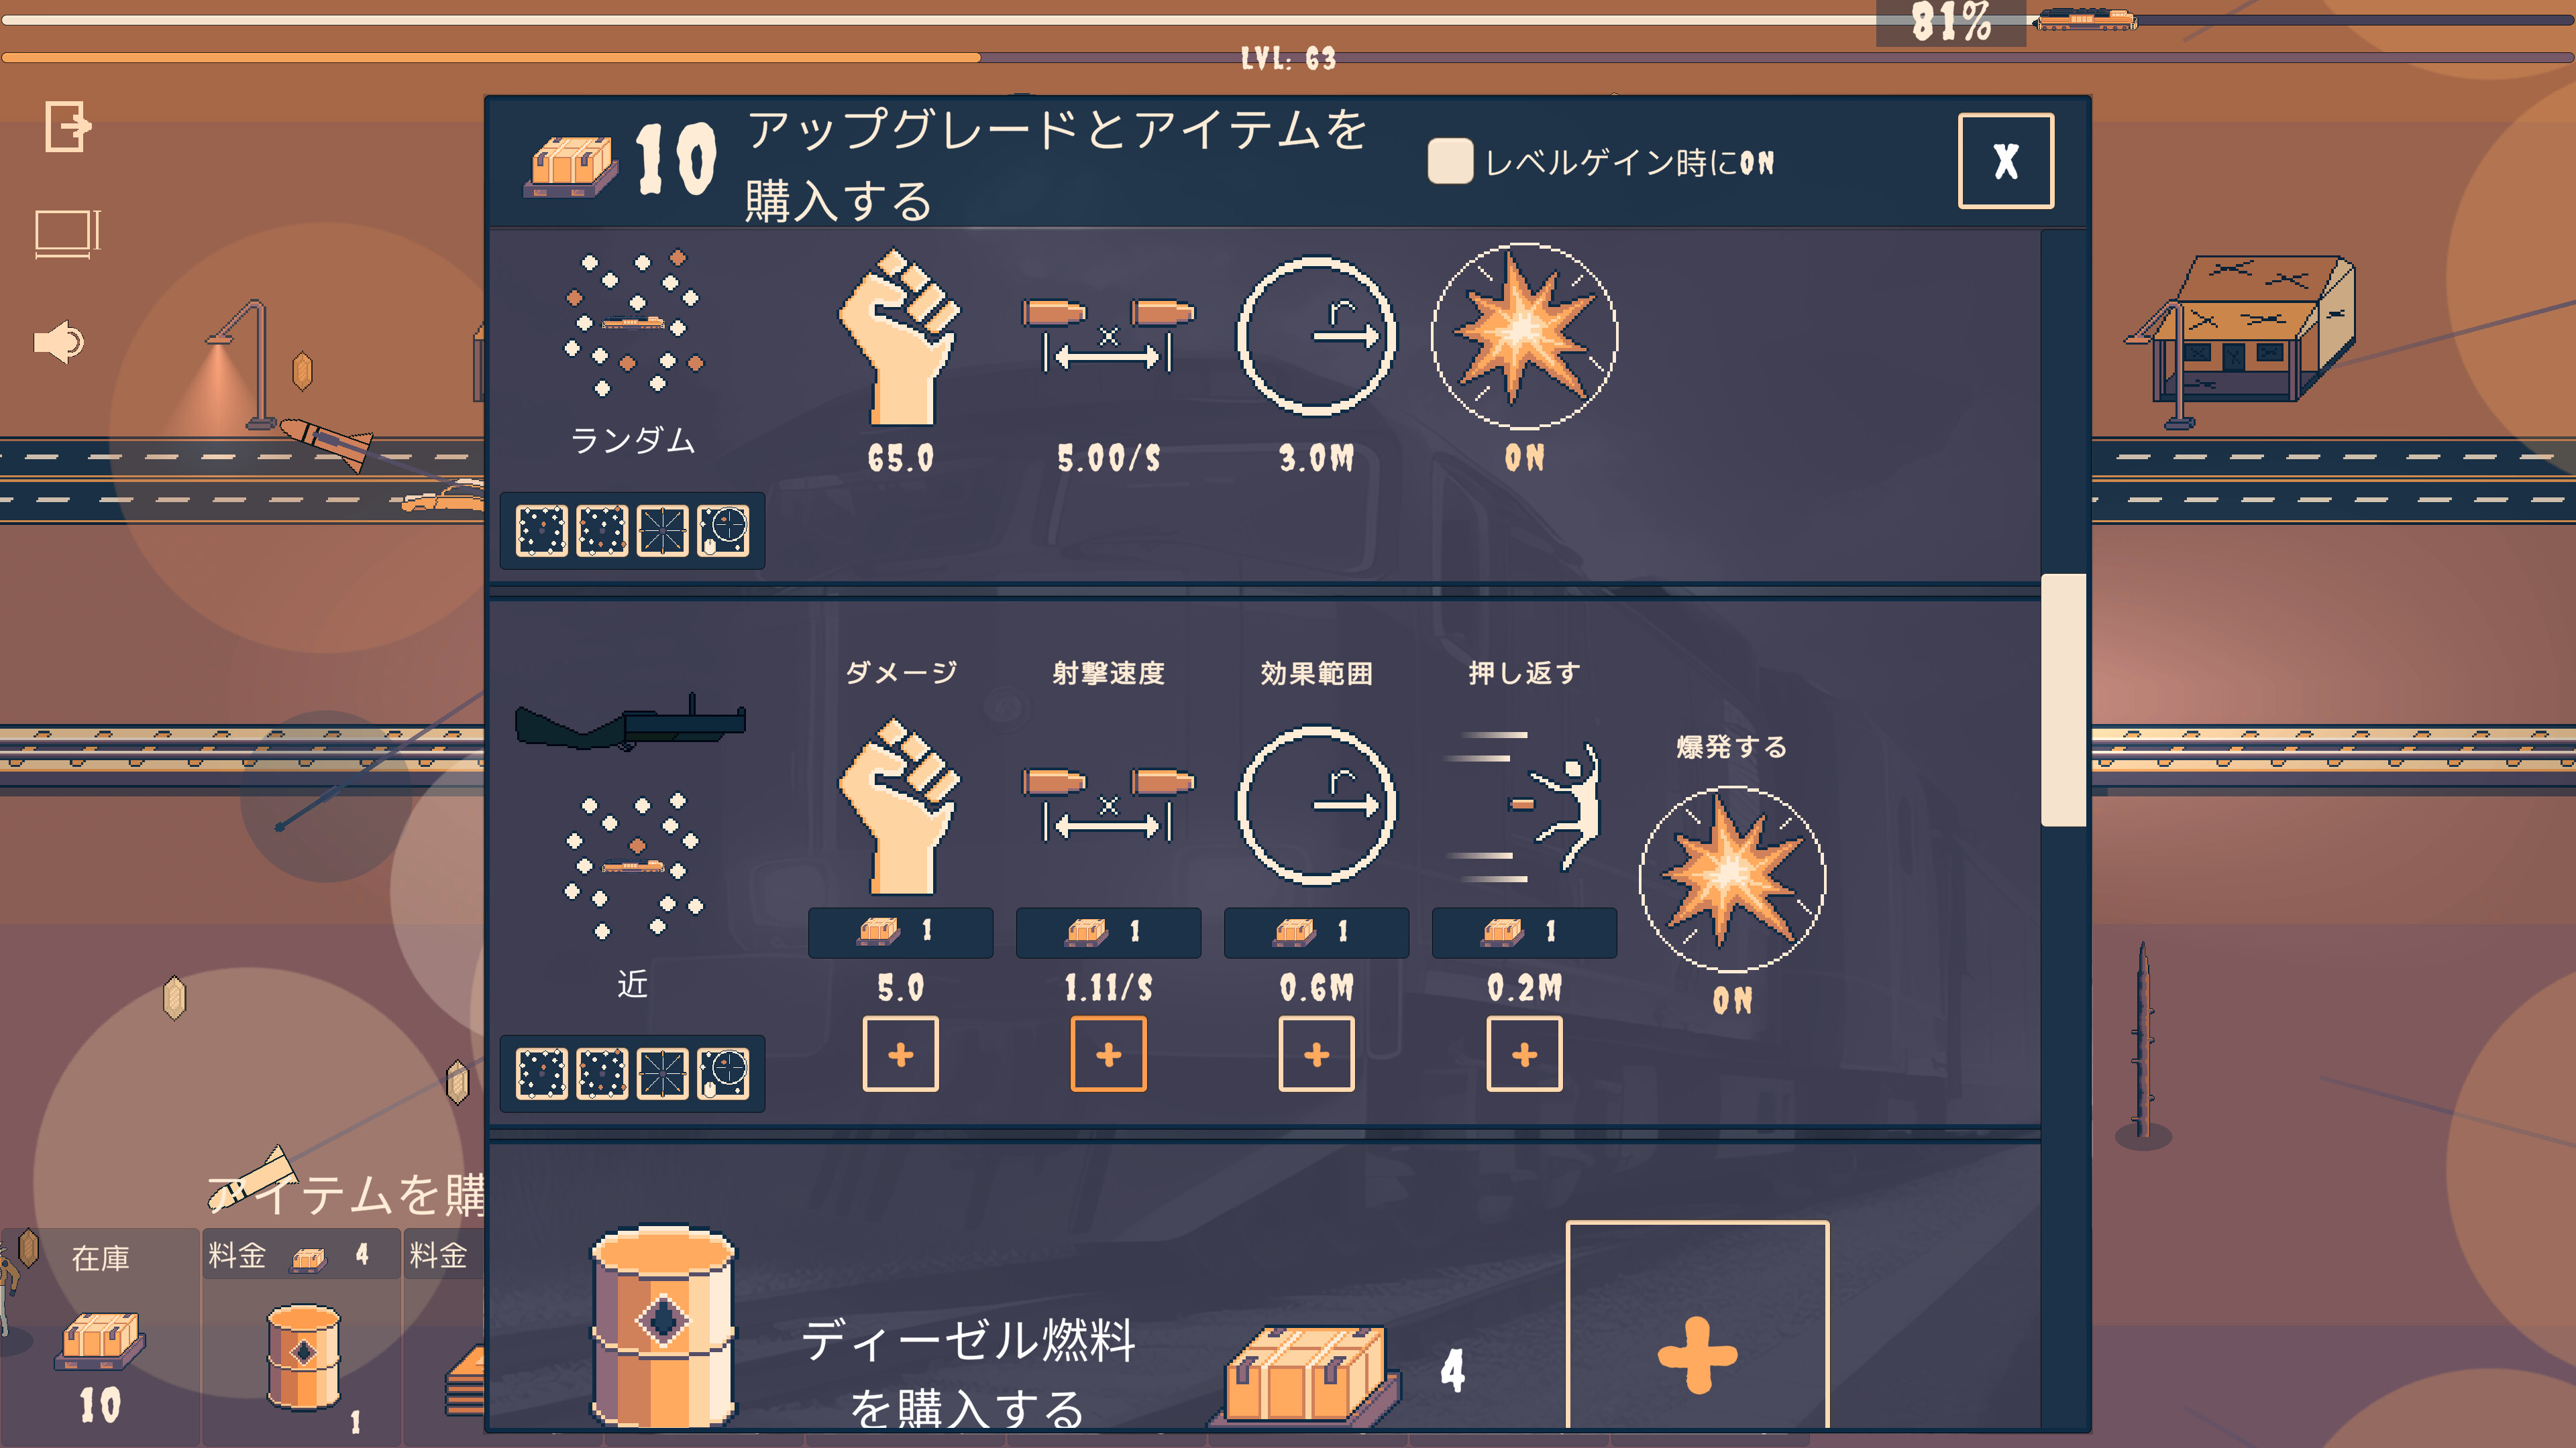The image size is (2576, 1448).
Task: Select the diesel barrel item costing 4
Action: tap(301, 1339)
